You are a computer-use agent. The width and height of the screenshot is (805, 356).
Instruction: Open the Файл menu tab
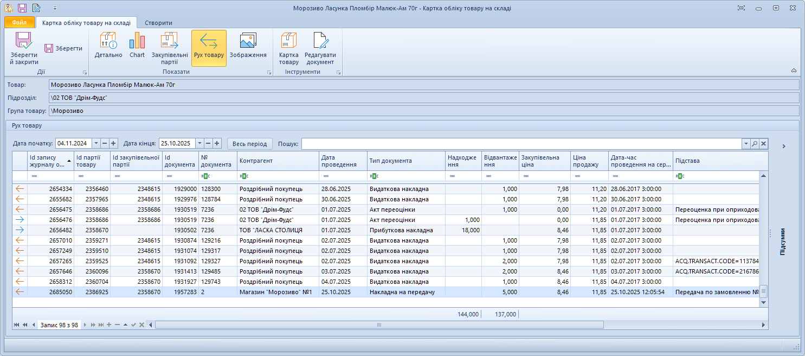[20, 23]
